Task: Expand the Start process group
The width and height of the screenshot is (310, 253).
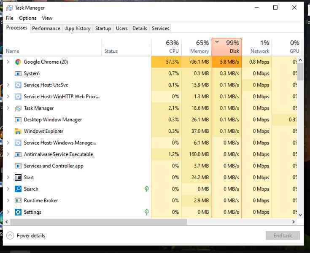Action: coord(8,178)
